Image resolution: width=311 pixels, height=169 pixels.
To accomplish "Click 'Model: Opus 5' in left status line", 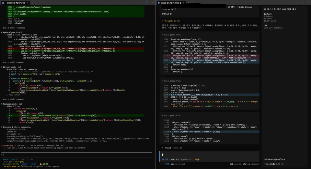I will (x=10, y=159).
